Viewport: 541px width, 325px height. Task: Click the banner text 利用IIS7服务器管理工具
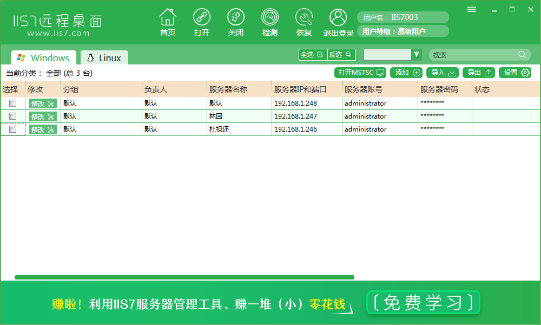click(x=155, y=304)
